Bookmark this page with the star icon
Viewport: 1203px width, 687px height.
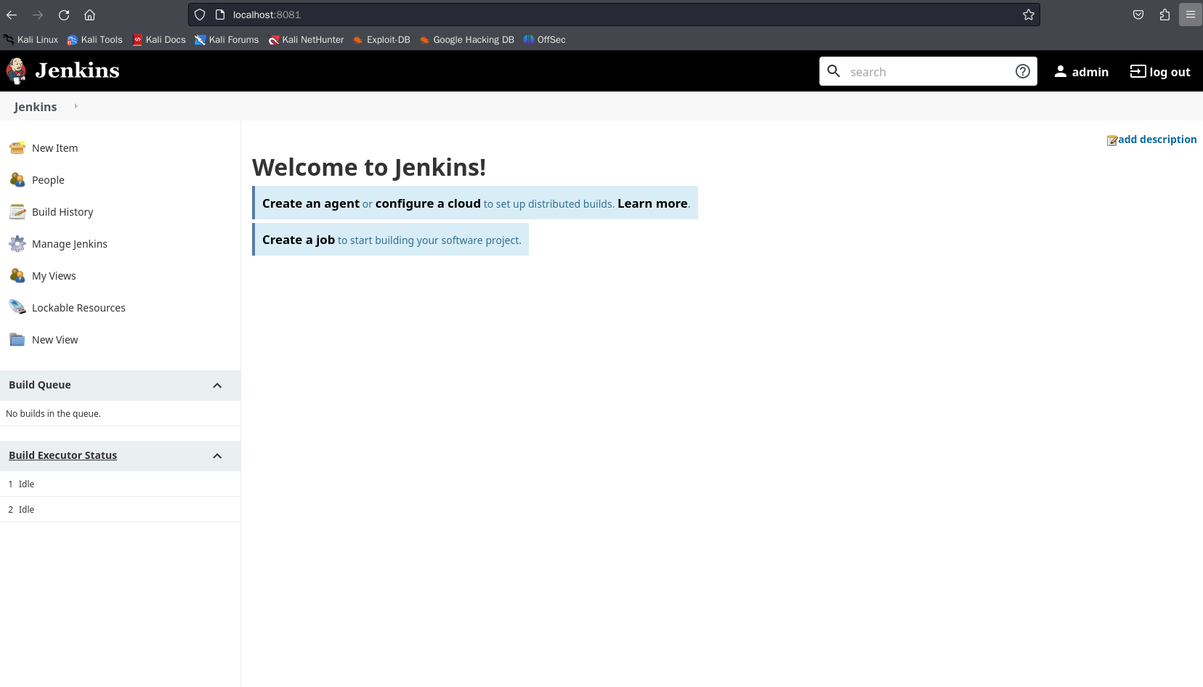[x=1029, y=15]
